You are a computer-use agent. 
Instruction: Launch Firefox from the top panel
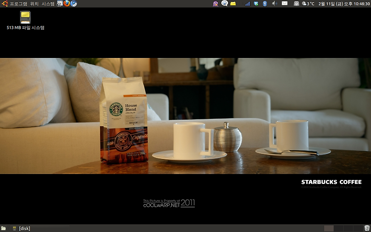click(x=67, y=3)
